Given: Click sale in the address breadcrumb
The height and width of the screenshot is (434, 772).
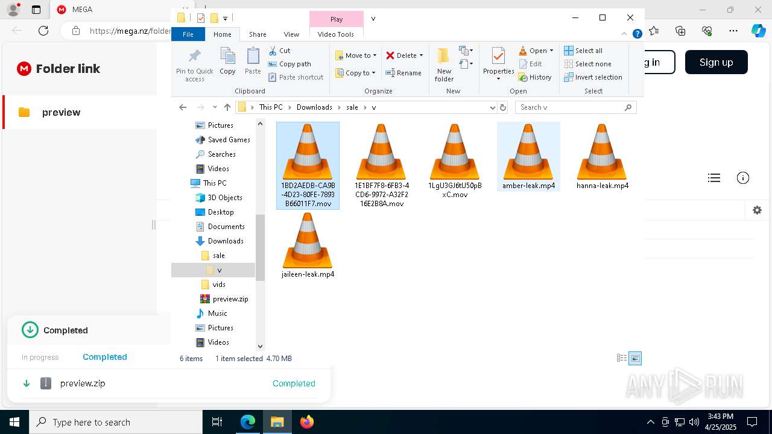Looking at the screenshot, I should point(352,107).
